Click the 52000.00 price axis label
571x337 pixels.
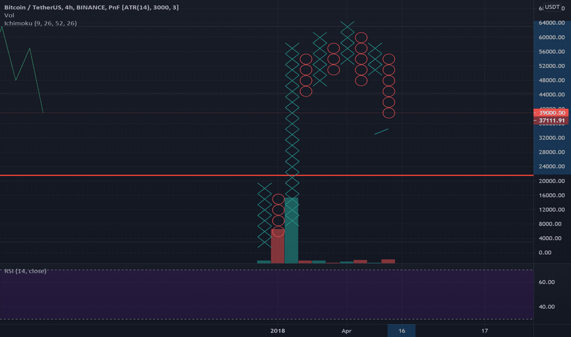coord(551,66)
